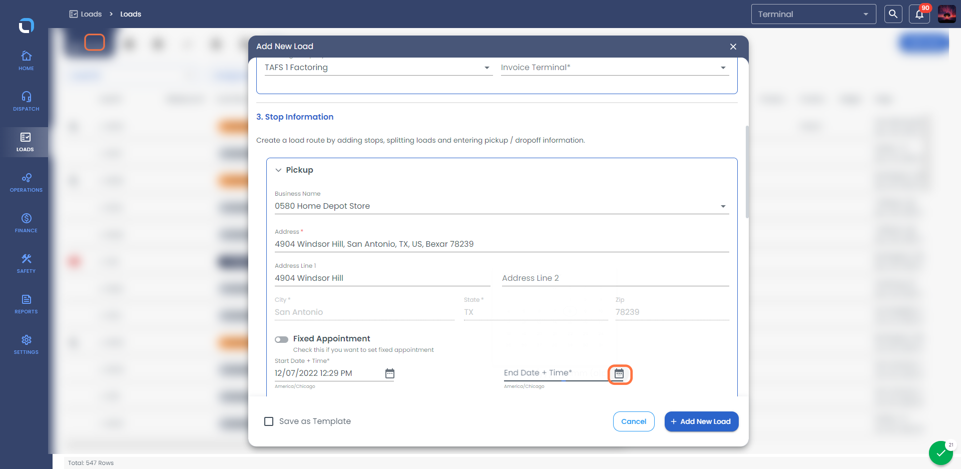
Task: Go to Loads in the sidebar
Action: click(25, 142)
